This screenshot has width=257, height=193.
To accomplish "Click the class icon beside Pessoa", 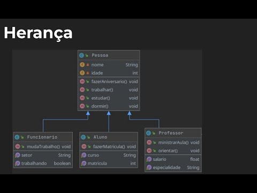I will pyautogui.click(x=81, y=55).
